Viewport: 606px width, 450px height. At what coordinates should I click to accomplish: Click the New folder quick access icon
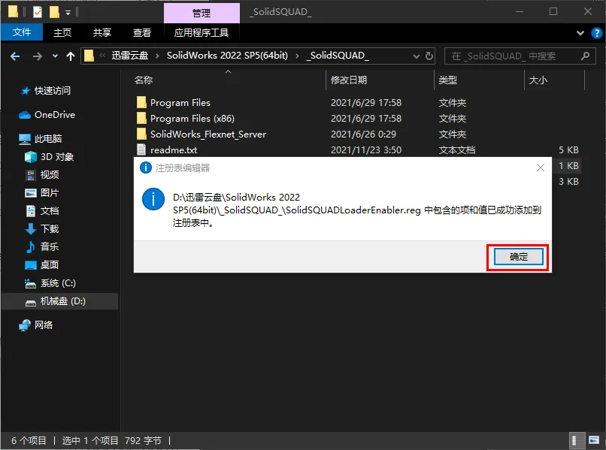[x=54, y=12]
